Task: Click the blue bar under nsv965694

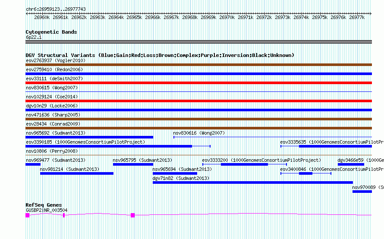Action: (175, 173)
